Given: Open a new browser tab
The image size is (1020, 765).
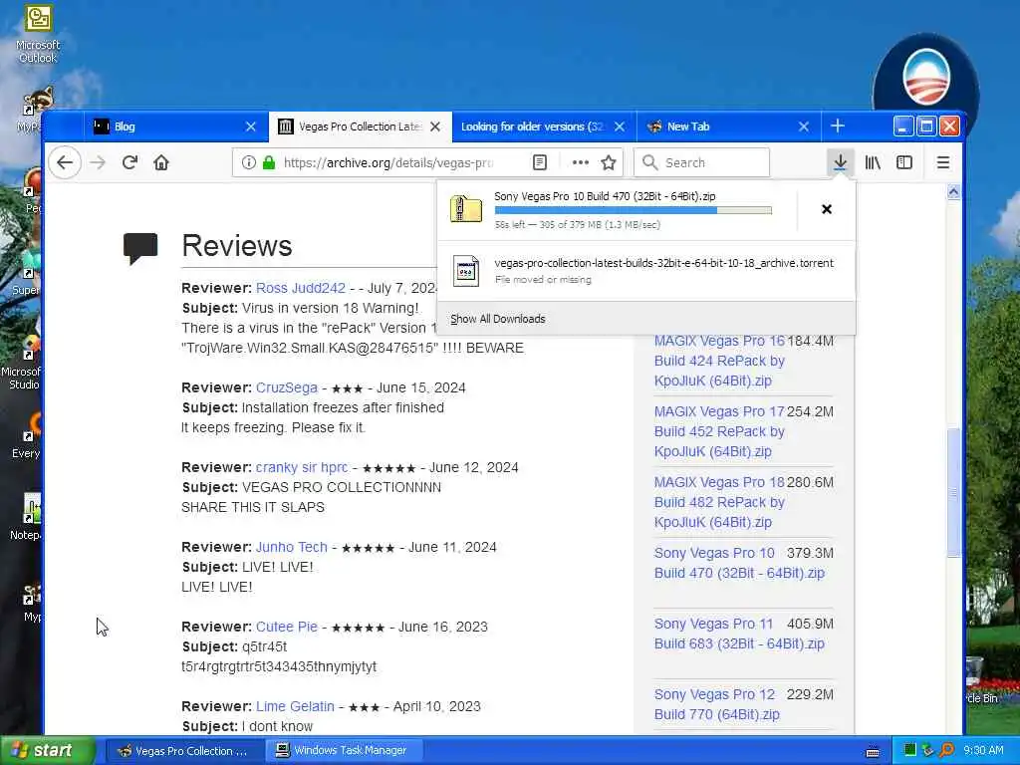Looking at the screenshot, I should [x=837, y=127].
